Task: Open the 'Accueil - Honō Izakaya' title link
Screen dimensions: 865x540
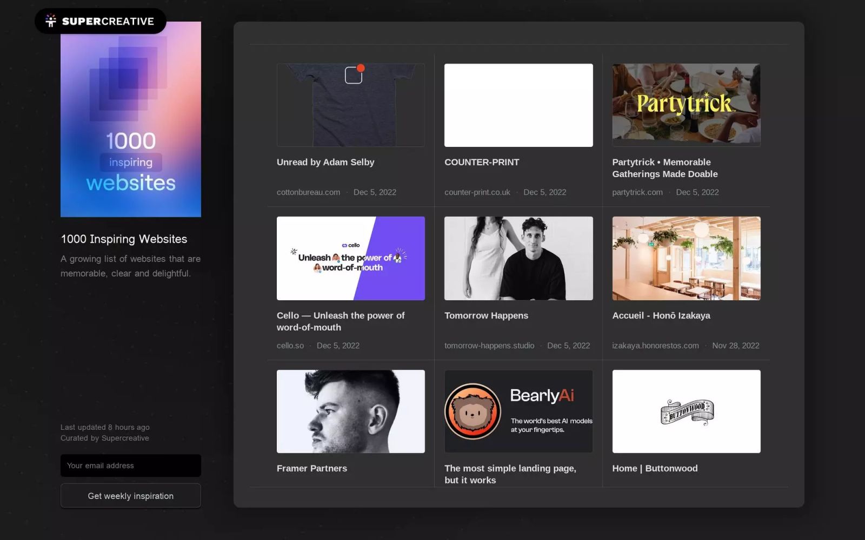Action: (661, 315)
